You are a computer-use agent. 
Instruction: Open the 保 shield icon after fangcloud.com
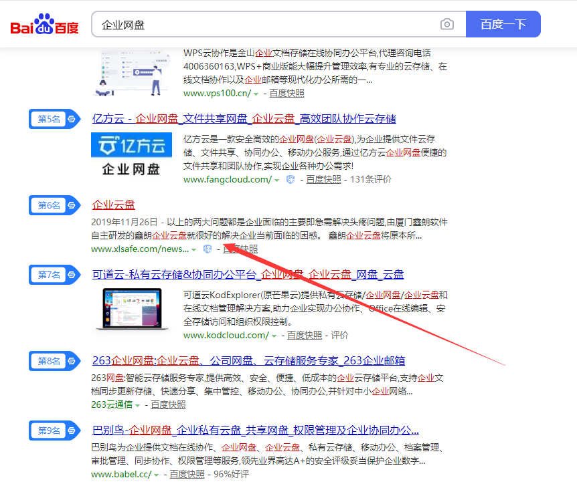point(291,179)
